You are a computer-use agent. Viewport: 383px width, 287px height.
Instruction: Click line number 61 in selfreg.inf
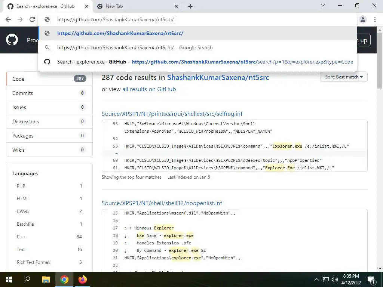pyautogui.click(x=115, y=168)
